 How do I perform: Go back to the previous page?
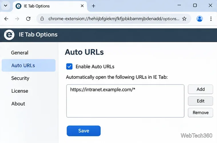(x=6, y=19)
